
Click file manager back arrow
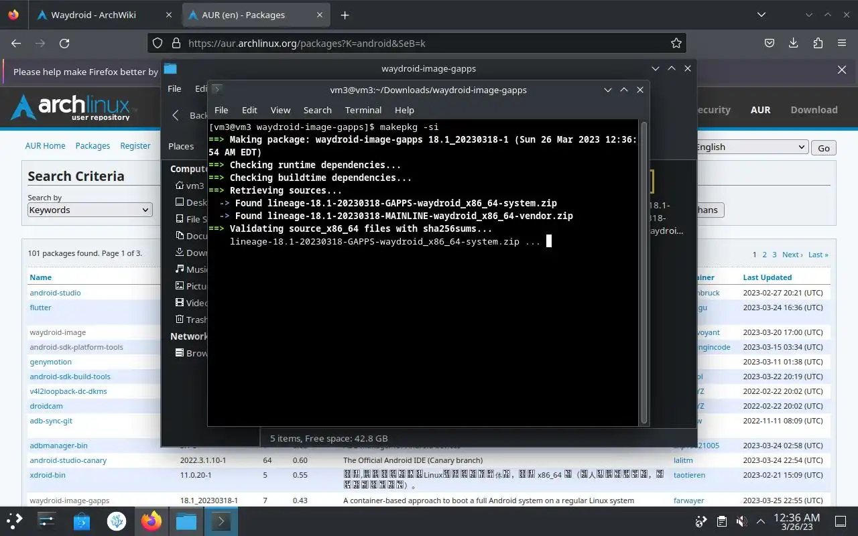(x=176, y=115)
